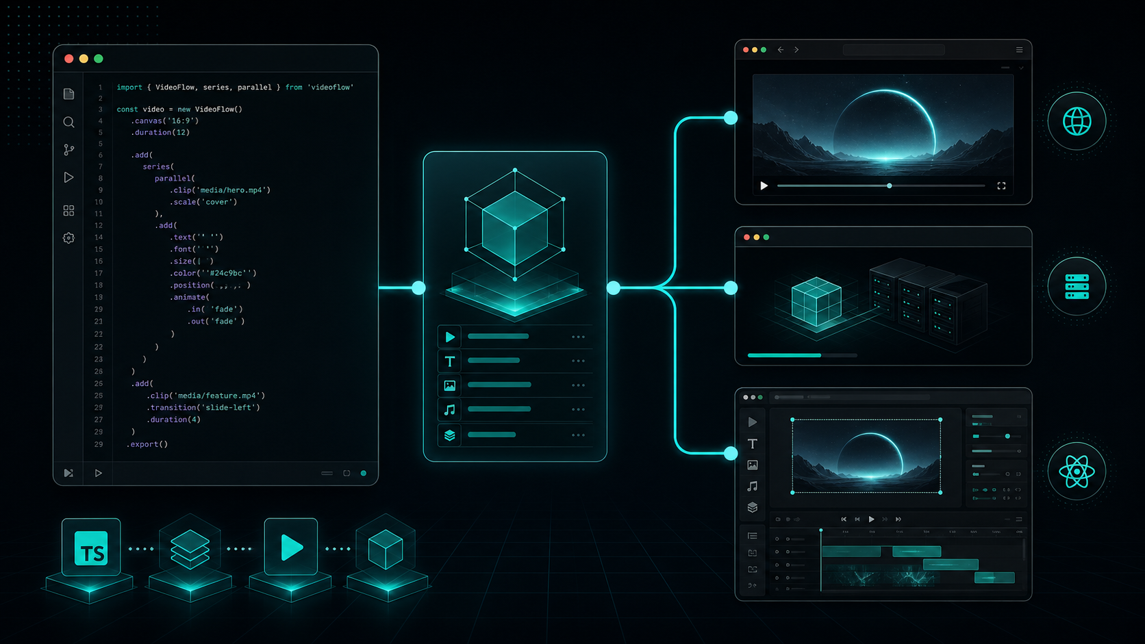The width and height of the screenshot is (1145, 644).
Task: Click the TS TypeScript tile
Action: (x=91, y=548)
